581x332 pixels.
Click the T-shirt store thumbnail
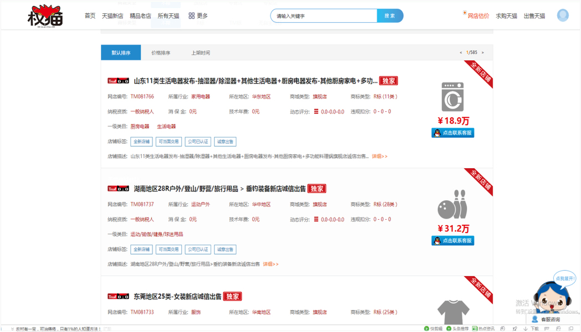[453, 313]
